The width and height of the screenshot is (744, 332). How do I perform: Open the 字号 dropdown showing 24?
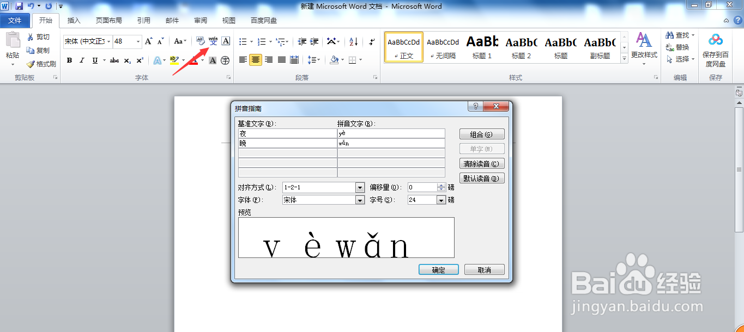click(442, 200)
